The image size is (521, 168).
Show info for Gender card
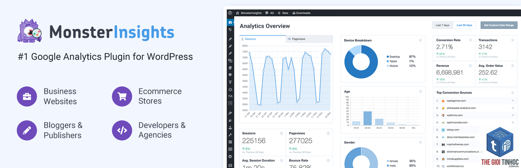[420, 142]
